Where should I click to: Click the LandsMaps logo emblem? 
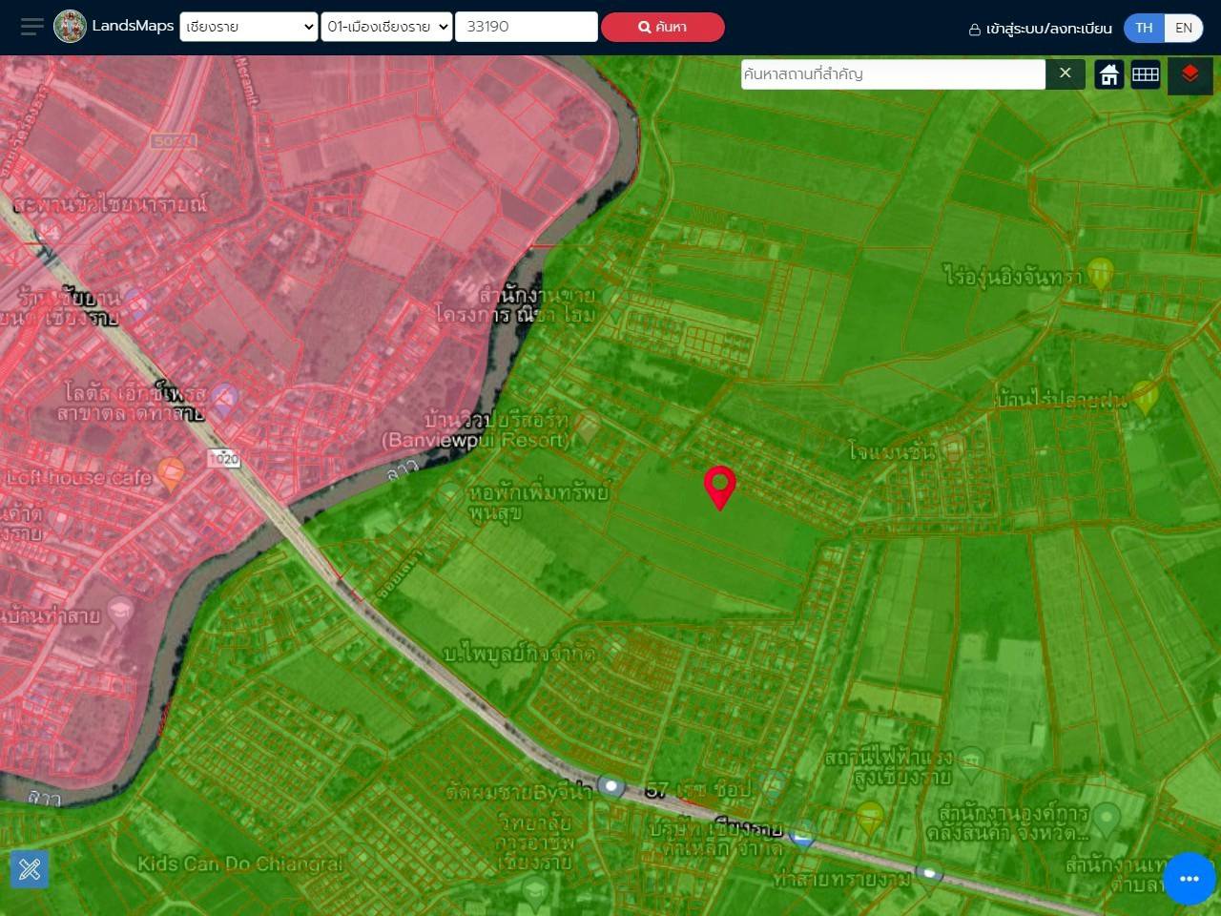[70, 27]
